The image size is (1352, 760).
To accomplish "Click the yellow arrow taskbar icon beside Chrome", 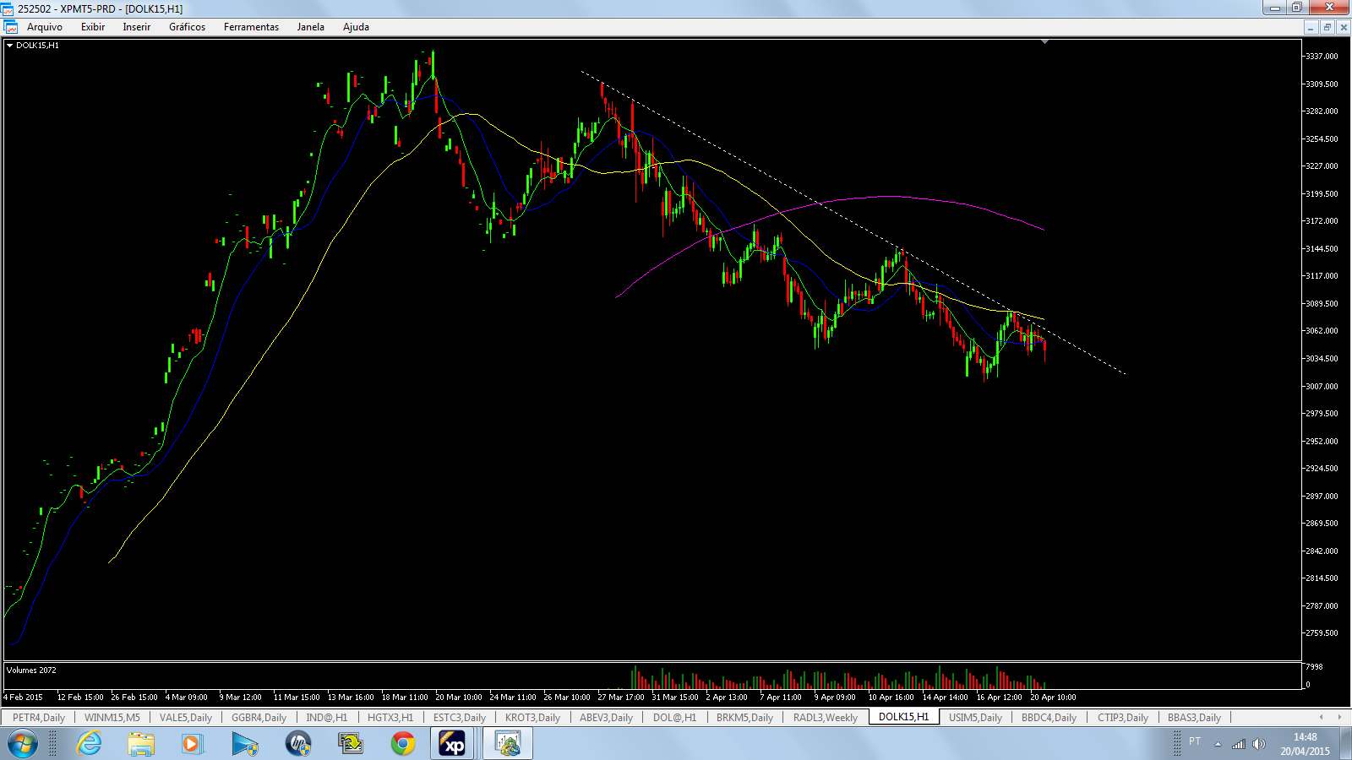I will pyautogui.click(x=350, y=744).
